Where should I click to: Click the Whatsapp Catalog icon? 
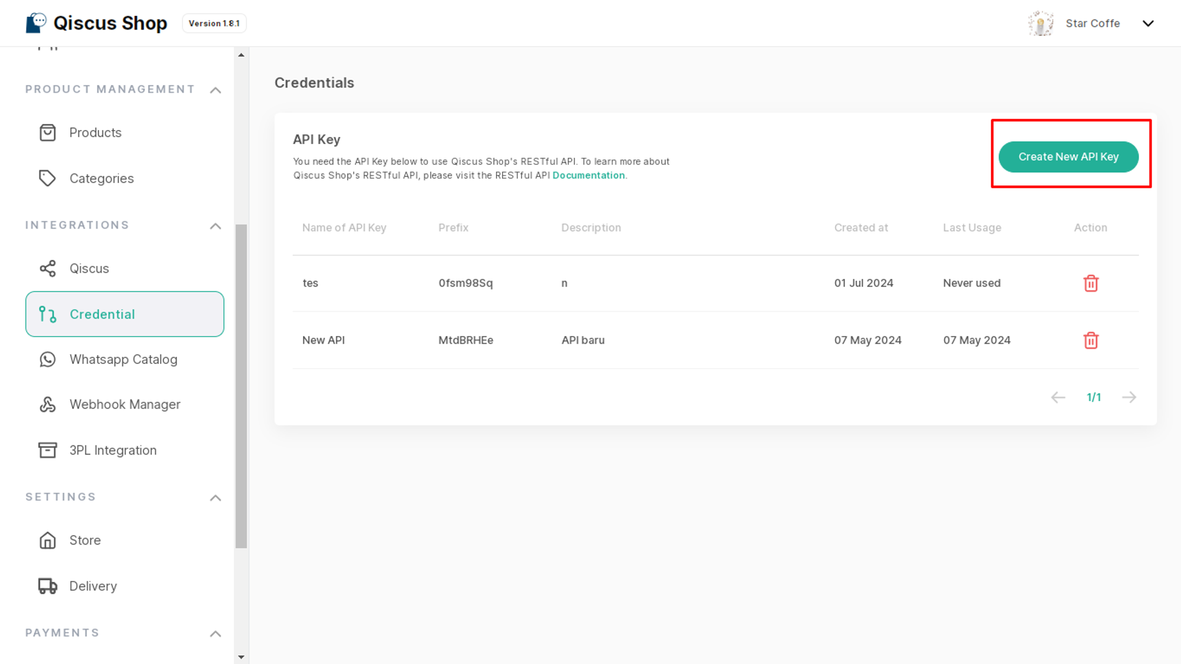coord(48,359)
